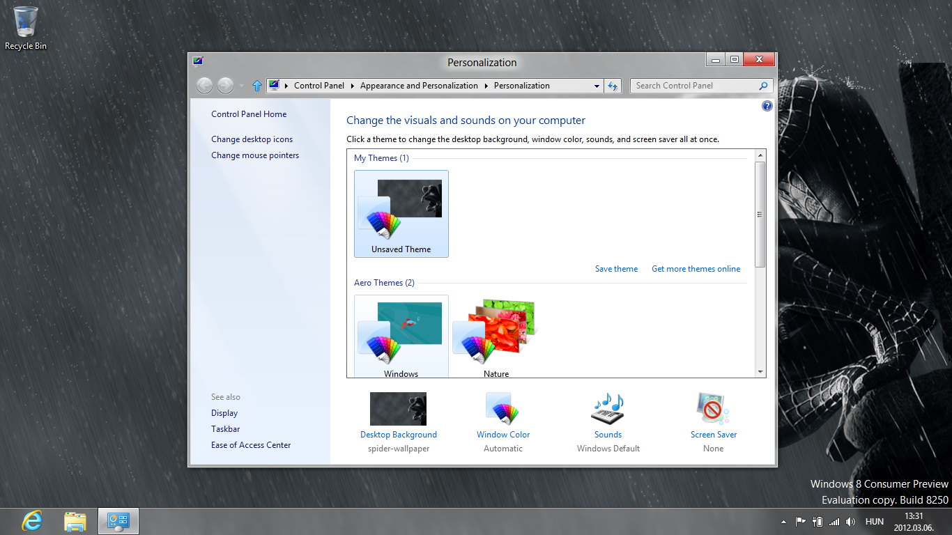Image resolution: width=952 pixels, height=535 pixels.
Task: Click the 'Automatic' text under Window Color
Action: pyautogui.click(x=503, y=449)
